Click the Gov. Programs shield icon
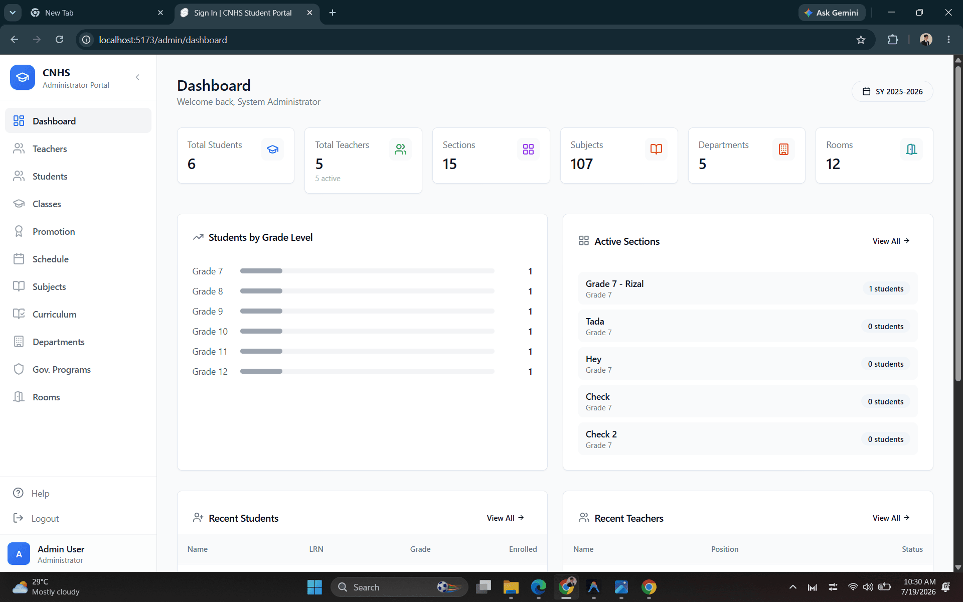The image size is (963, 602). click(x=19, y=369)
